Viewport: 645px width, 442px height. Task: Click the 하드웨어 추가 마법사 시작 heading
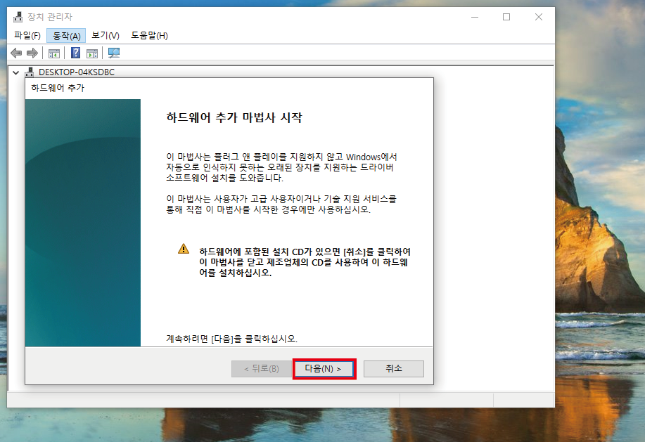pos(234,118)
